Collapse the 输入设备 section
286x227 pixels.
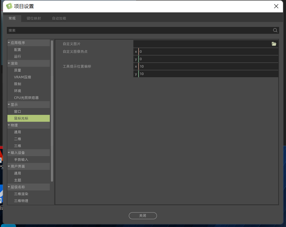(x=9, y=153)
